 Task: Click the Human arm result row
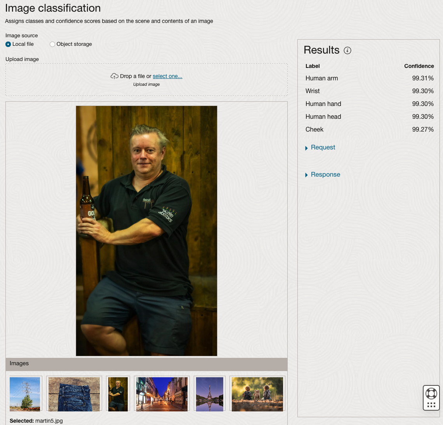369,78
